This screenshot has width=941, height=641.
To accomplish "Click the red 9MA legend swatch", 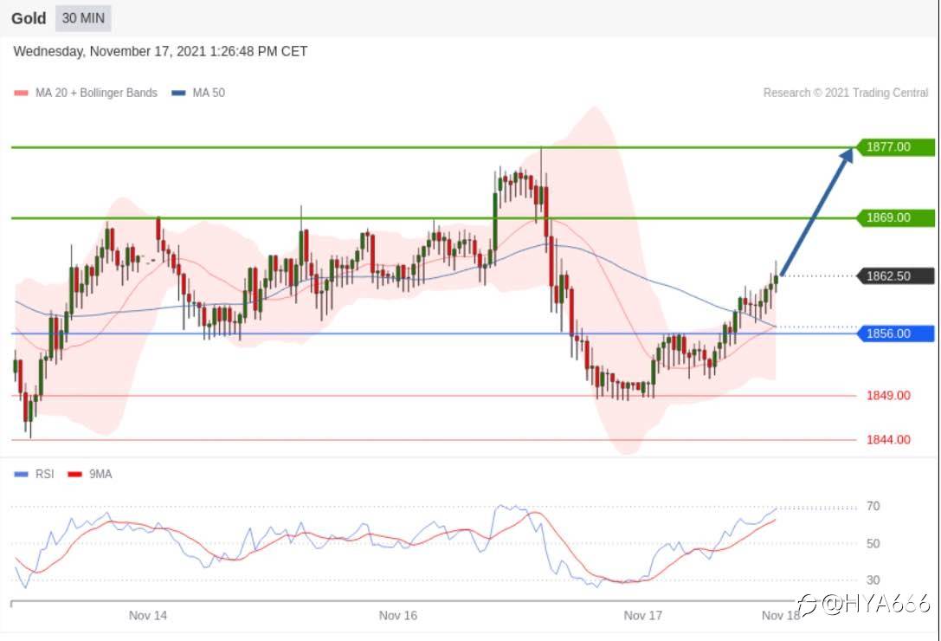I will [75, 475].
